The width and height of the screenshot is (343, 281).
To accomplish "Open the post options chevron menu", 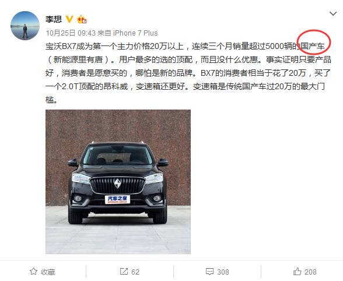I will (333, 14).
